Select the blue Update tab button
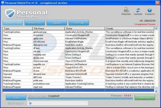 (x=57, y=23)
